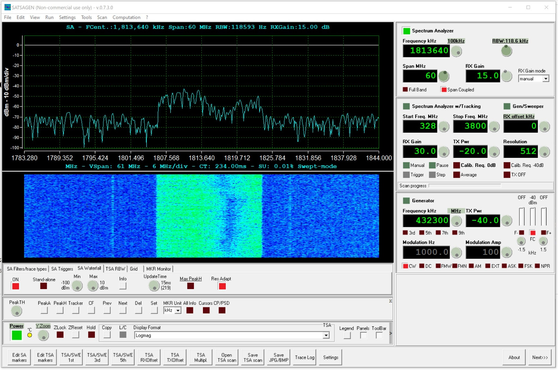Screen dimensions: 558x370
Task: Click the middle -40 dBm level meter
Action: [533, 216]
